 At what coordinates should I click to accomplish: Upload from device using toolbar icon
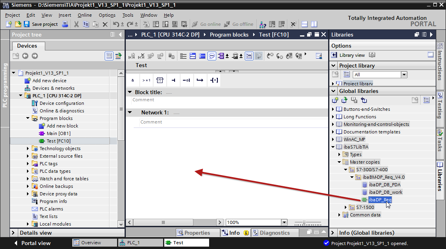(x=165, y=24)
